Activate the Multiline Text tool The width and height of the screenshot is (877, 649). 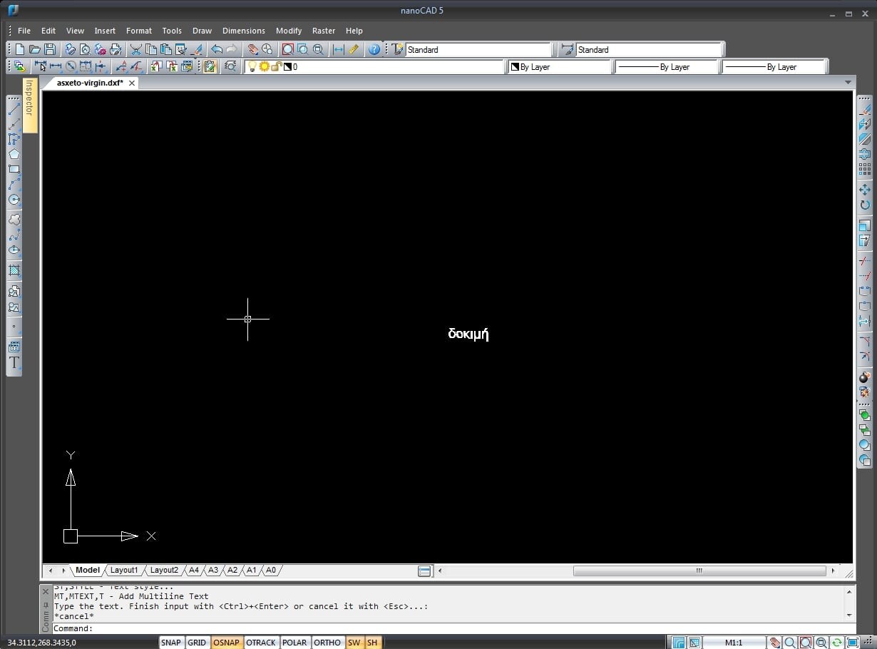coord(14,362)
